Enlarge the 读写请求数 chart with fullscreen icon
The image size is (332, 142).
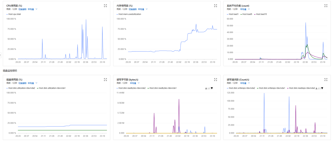click(326, 80)
